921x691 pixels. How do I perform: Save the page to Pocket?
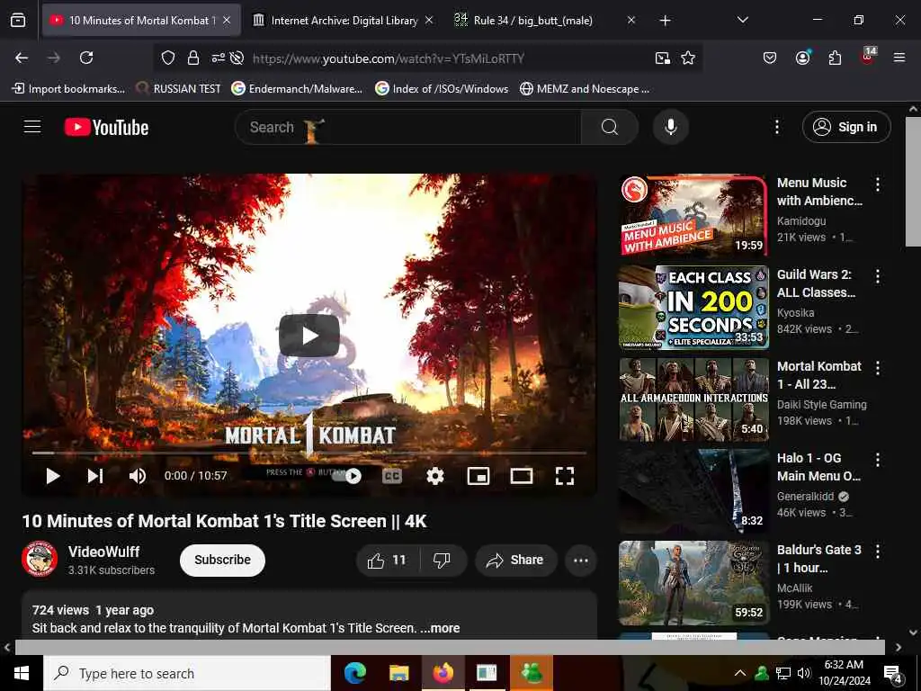770,58
